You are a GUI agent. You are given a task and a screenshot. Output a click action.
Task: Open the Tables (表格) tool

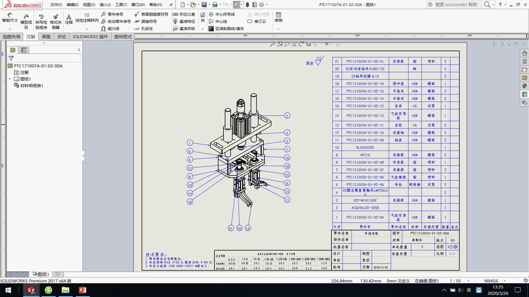279,17
